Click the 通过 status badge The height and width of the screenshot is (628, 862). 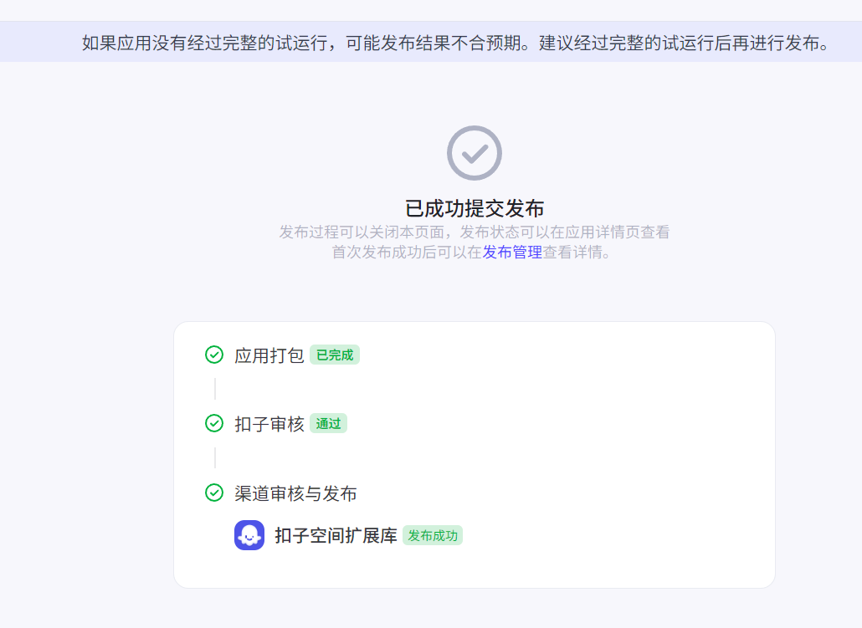click(x=328, y=423)
